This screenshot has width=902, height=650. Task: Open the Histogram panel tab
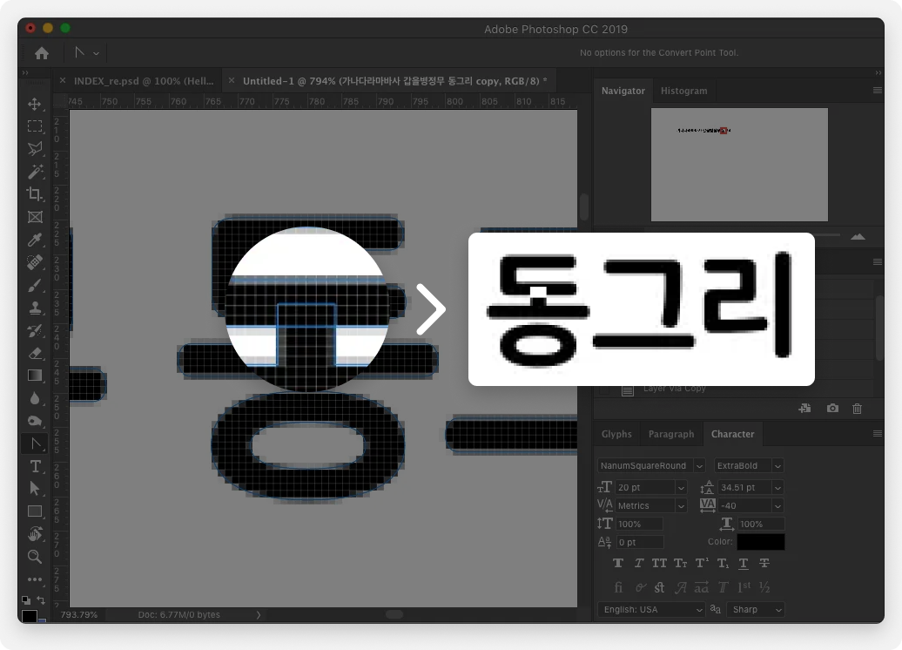(x=684, y=91)
